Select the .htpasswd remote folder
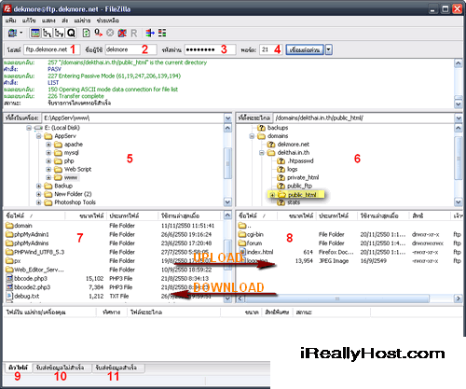Image resolution: width=466 pixels, height=389 pixels. tap(300, 160)
